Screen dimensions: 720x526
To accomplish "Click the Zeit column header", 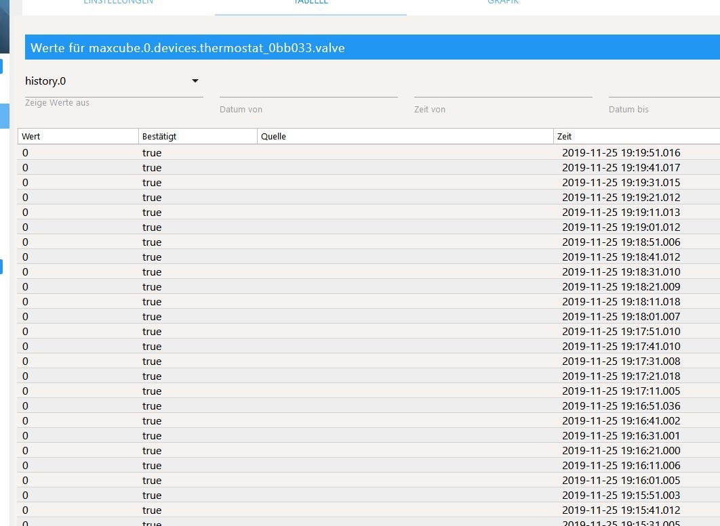I will click(637, 136).
